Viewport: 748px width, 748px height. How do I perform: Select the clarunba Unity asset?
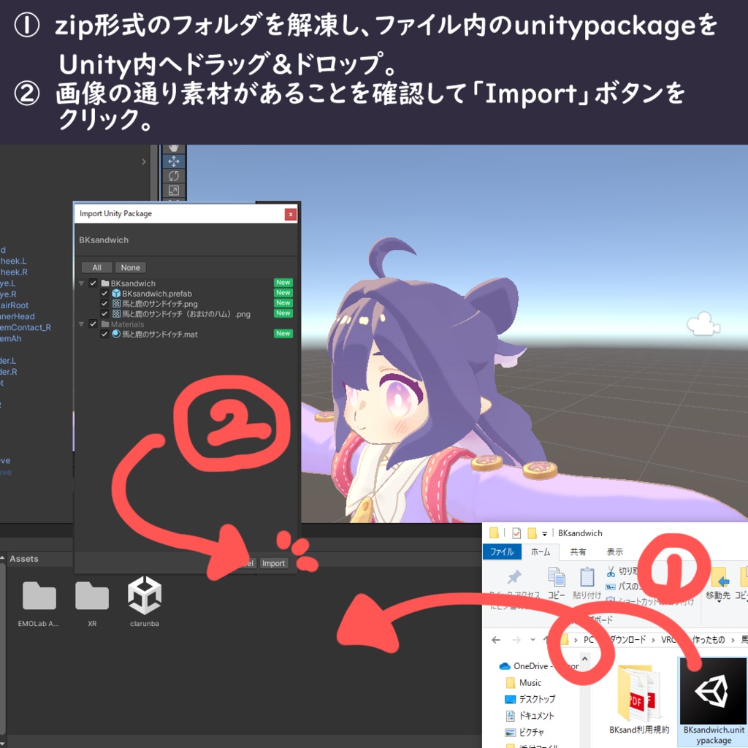tap(145, 595)
